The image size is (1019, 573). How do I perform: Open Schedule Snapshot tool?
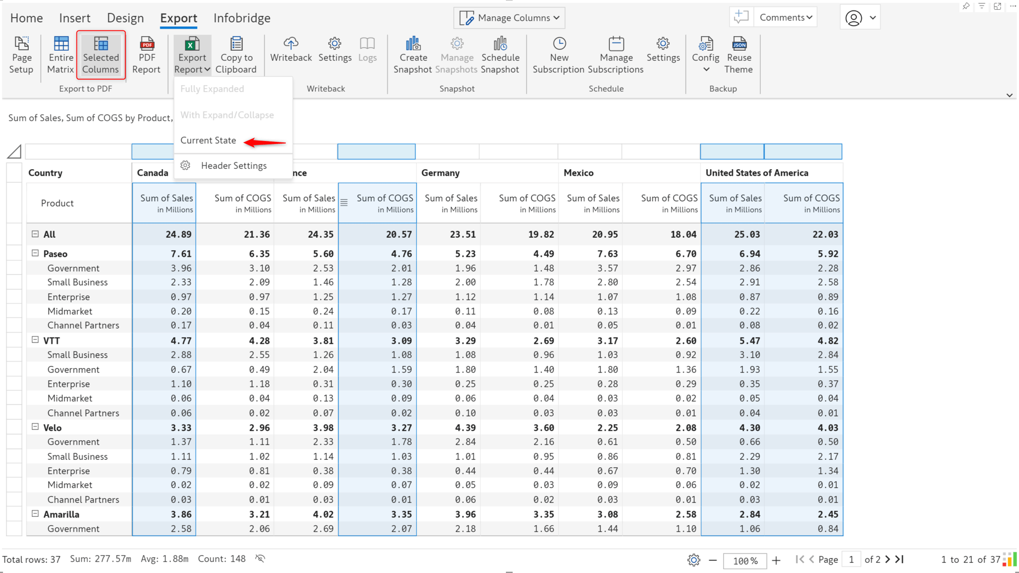[500, 55]
